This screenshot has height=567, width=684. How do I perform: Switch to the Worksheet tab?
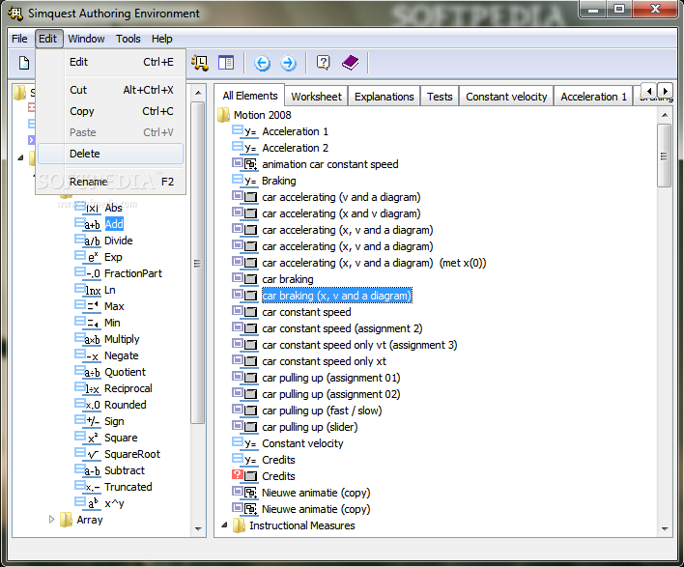(316, 97)
